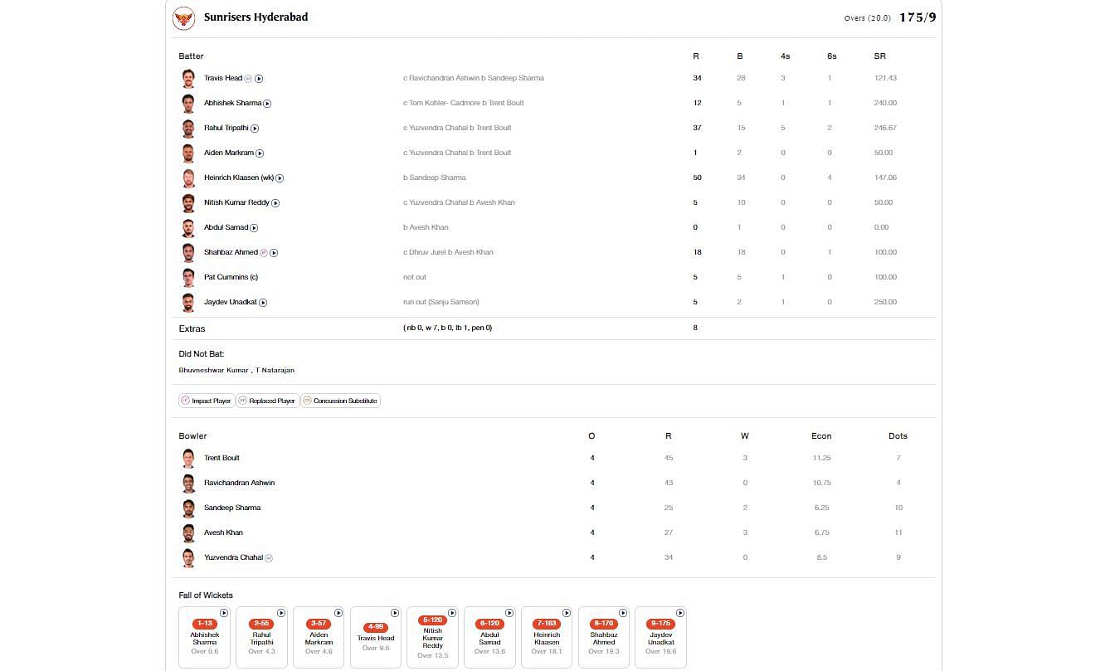The height and width of the screenshot is (671, 1105).
Task: Click the Fall of Wickets heading
Action: [206, 596]
